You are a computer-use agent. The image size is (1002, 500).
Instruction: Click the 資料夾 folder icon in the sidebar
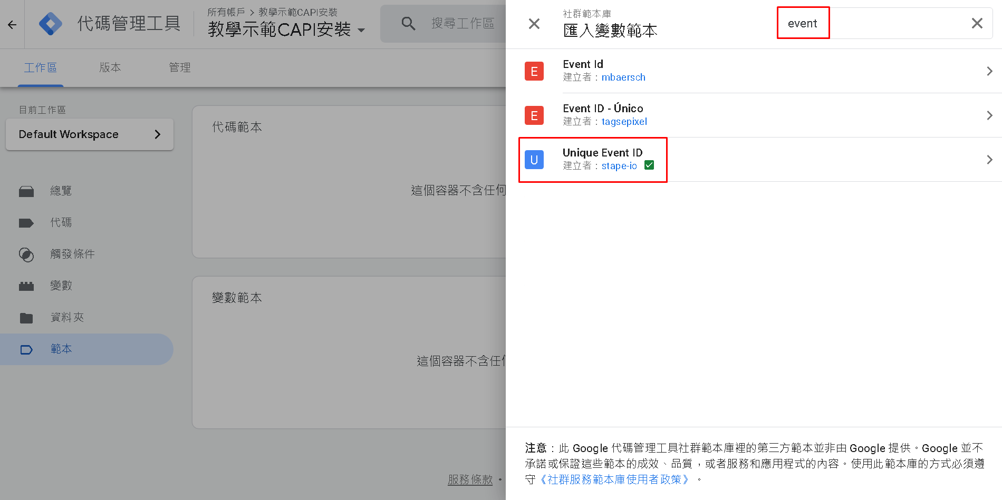[26, 318]
